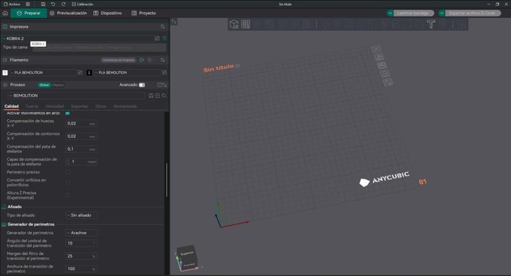Screen dimensions: 511x276
Task: Enable Convertir orificios en poliorificios
Action: (x=68, y=183)
